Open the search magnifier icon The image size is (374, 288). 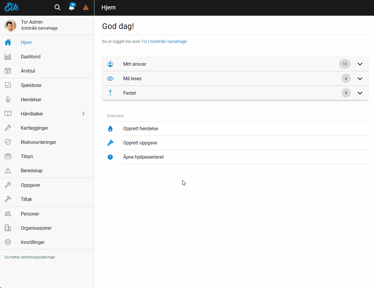click(x=57, y=7)
